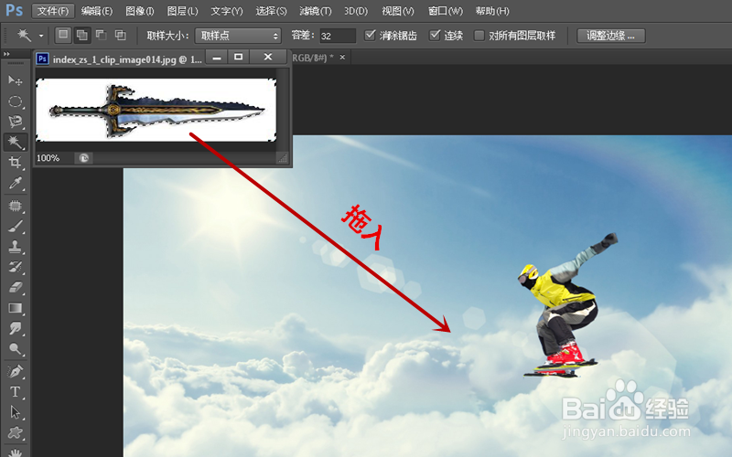732x457 pixels.
Task: Open the 图层(L) menu
Action: [182, 11]
